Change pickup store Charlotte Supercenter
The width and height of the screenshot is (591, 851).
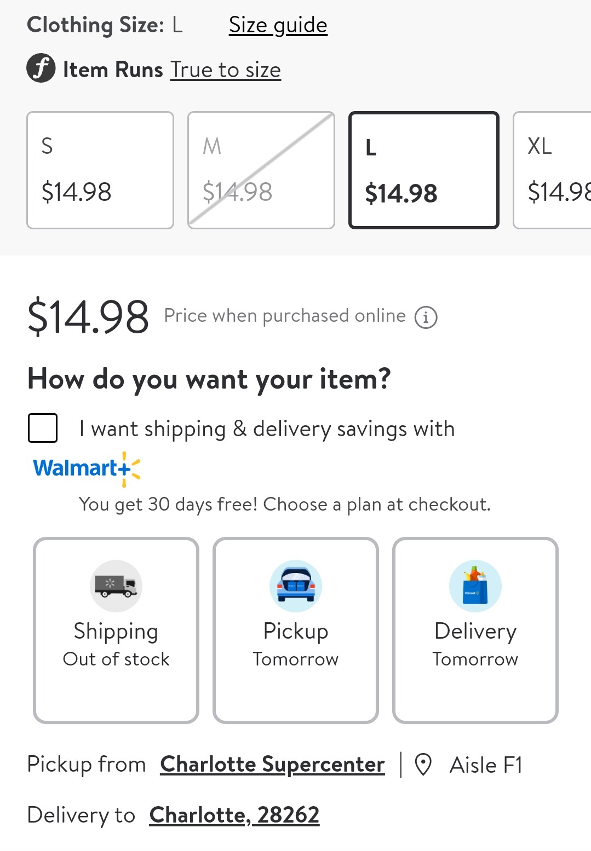pos(272,765)
